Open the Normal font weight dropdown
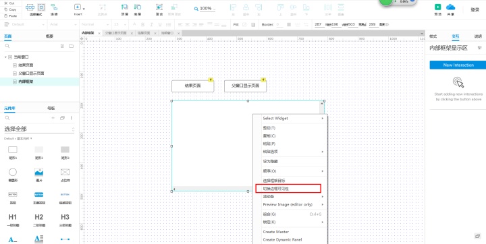486x244 pixels. tap(95, 24)
